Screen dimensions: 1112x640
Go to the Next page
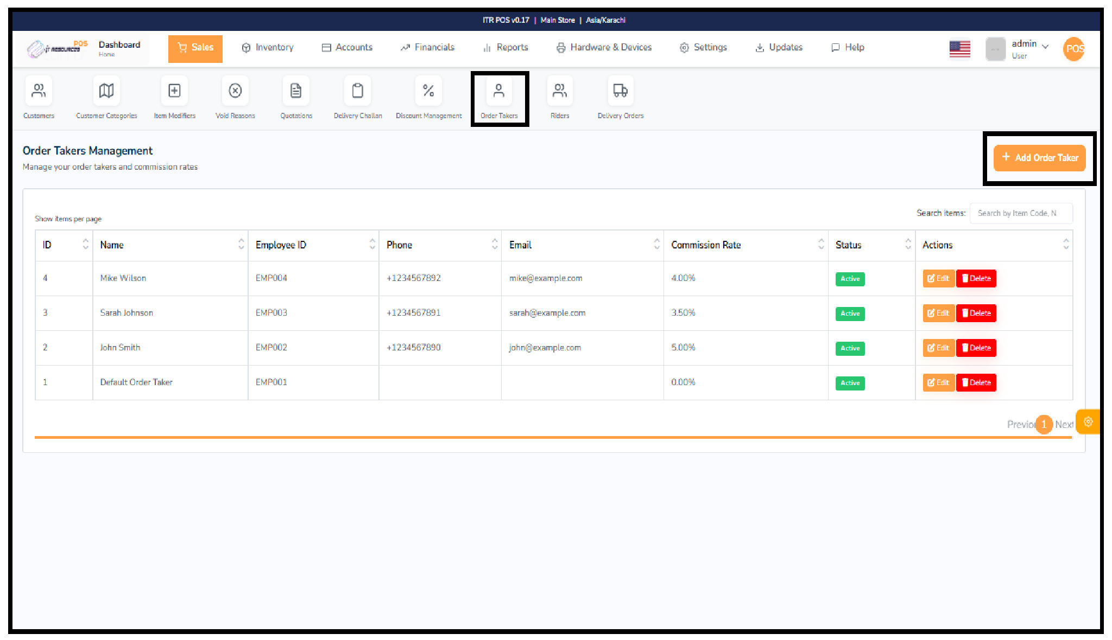(1064, 424)
